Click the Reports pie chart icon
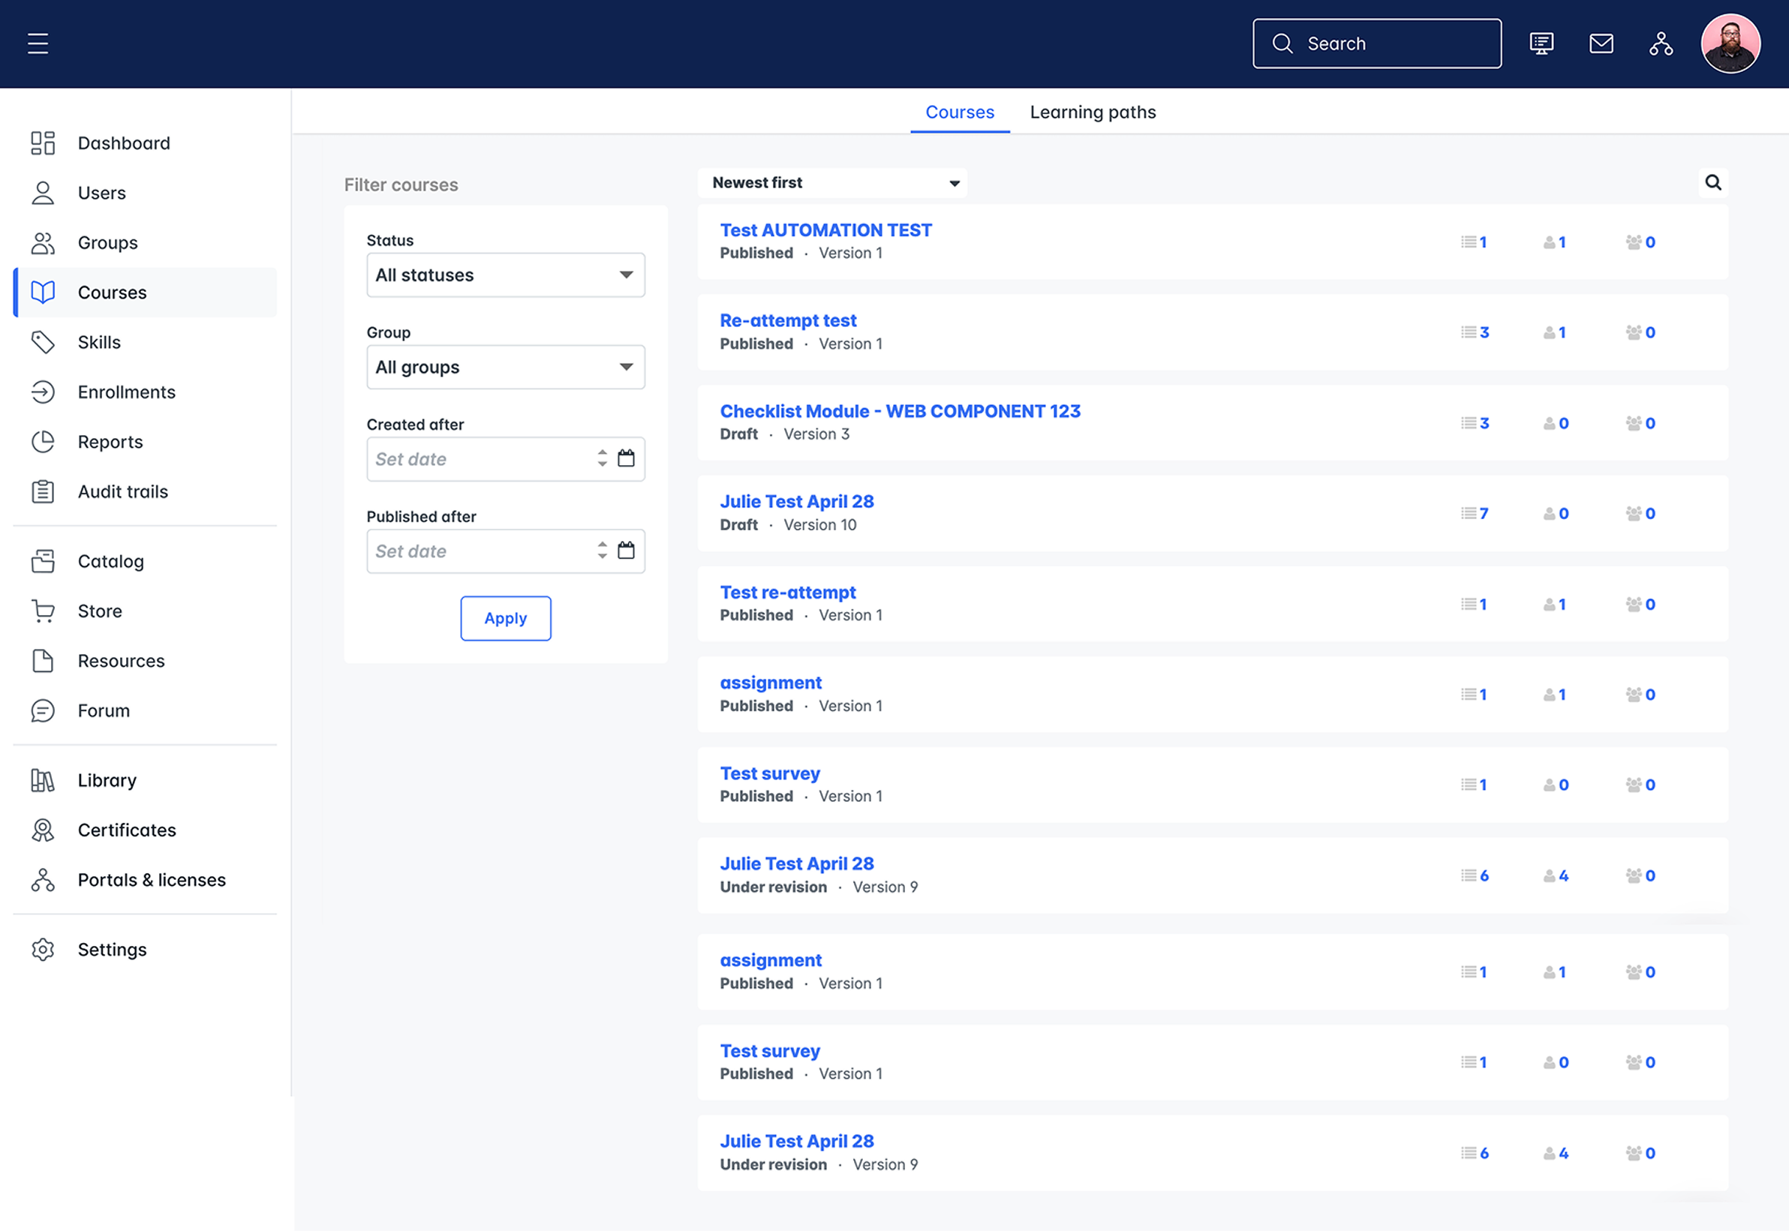 pyautogui.click(x=43, y=442)
